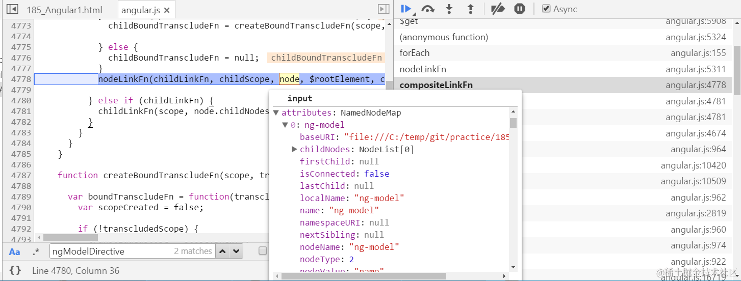The height and width of the screenshot is (281, 741).
Task: Toggle regular expression search (.*)
Action: [36, 251]
